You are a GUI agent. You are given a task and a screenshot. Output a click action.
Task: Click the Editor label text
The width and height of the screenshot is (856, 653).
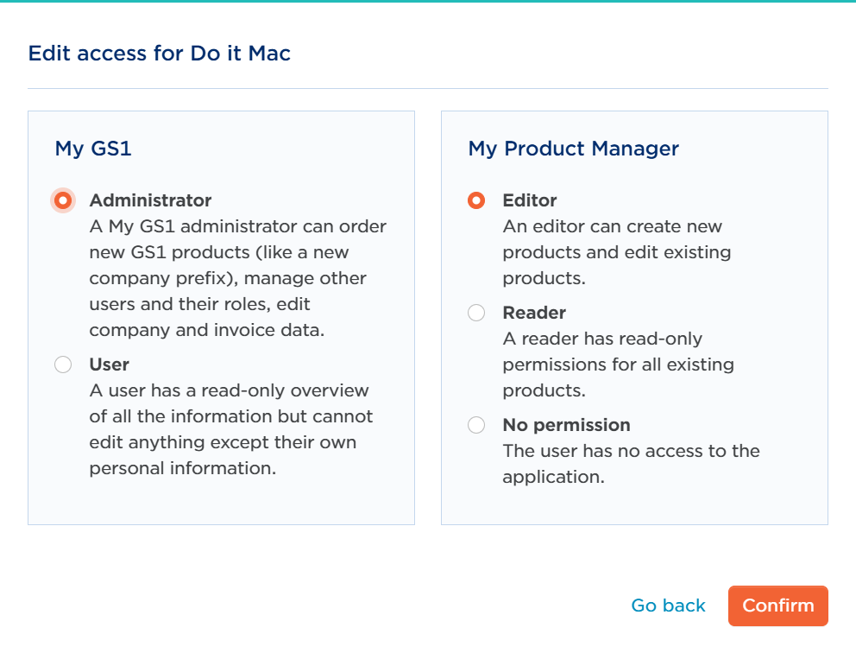point(530,200)
